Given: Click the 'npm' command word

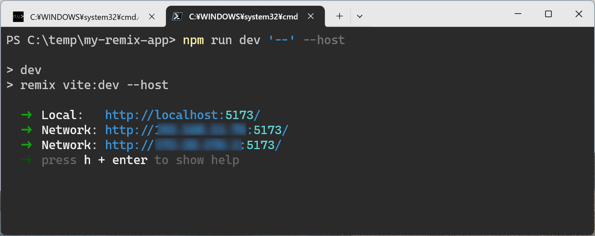Looking at the screenshot, I should [x=193, y=40].
